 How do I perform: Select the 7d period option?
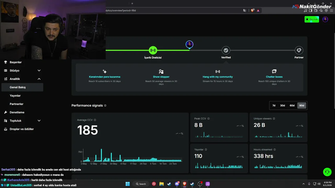(274, 105)
